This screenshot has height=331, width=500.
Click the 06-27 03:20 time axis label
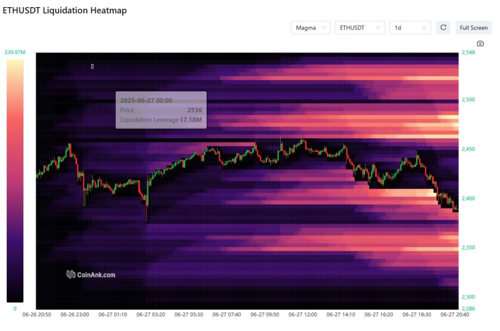pos(151,314)
